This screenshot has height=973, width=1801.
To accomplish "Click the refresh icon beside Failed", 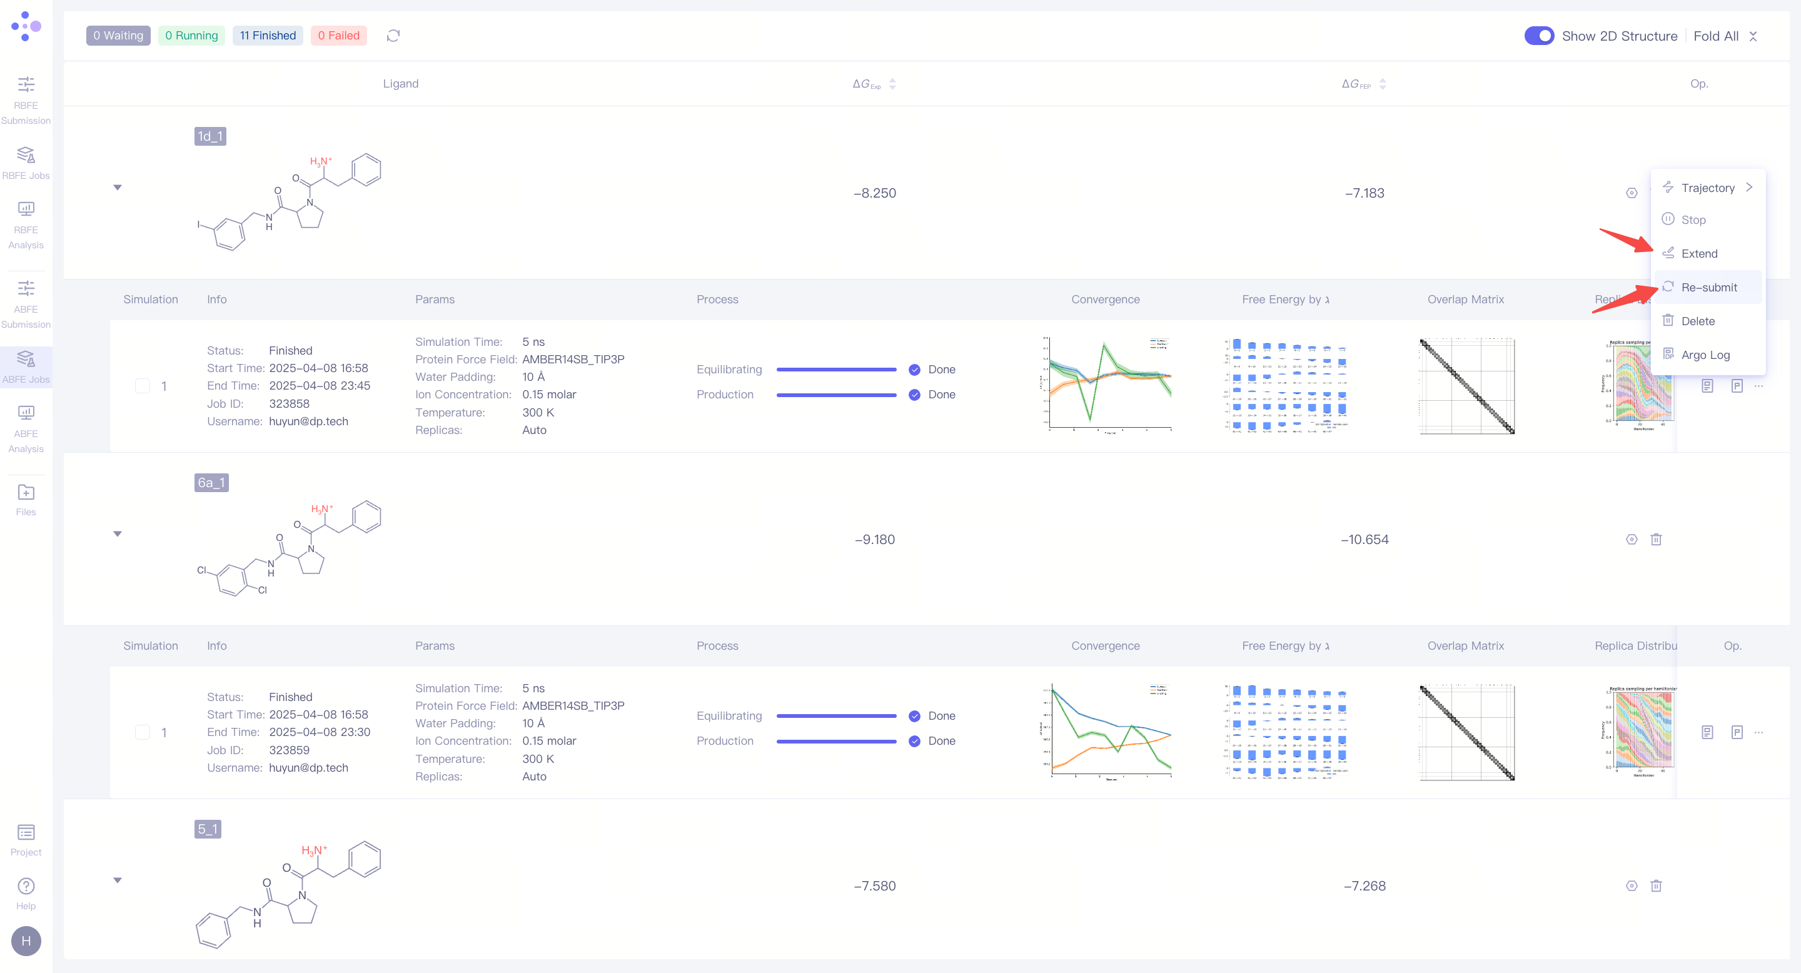I will pyautogui.click(x=393, y=36).
